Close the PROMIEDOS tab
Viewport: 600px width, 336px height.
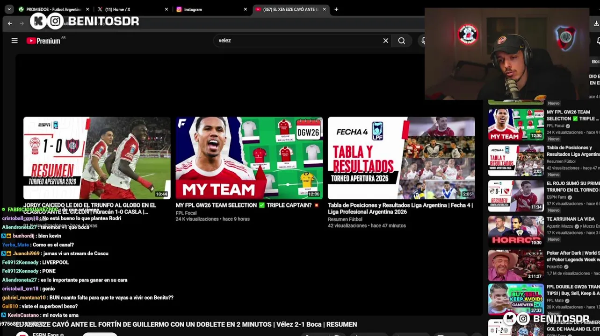point(87,9)
